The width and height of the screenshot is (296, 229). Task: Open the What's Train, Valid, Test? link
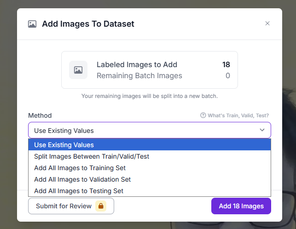[238, 115]
